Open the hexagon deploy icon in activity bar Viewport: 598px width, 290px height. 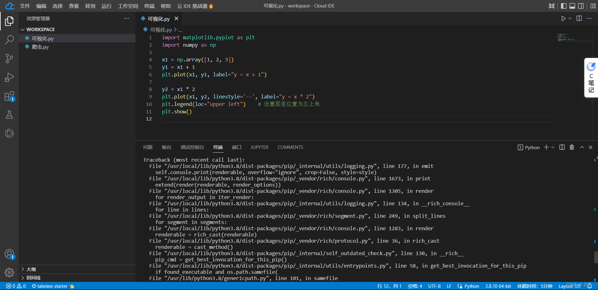coord(9,133)
